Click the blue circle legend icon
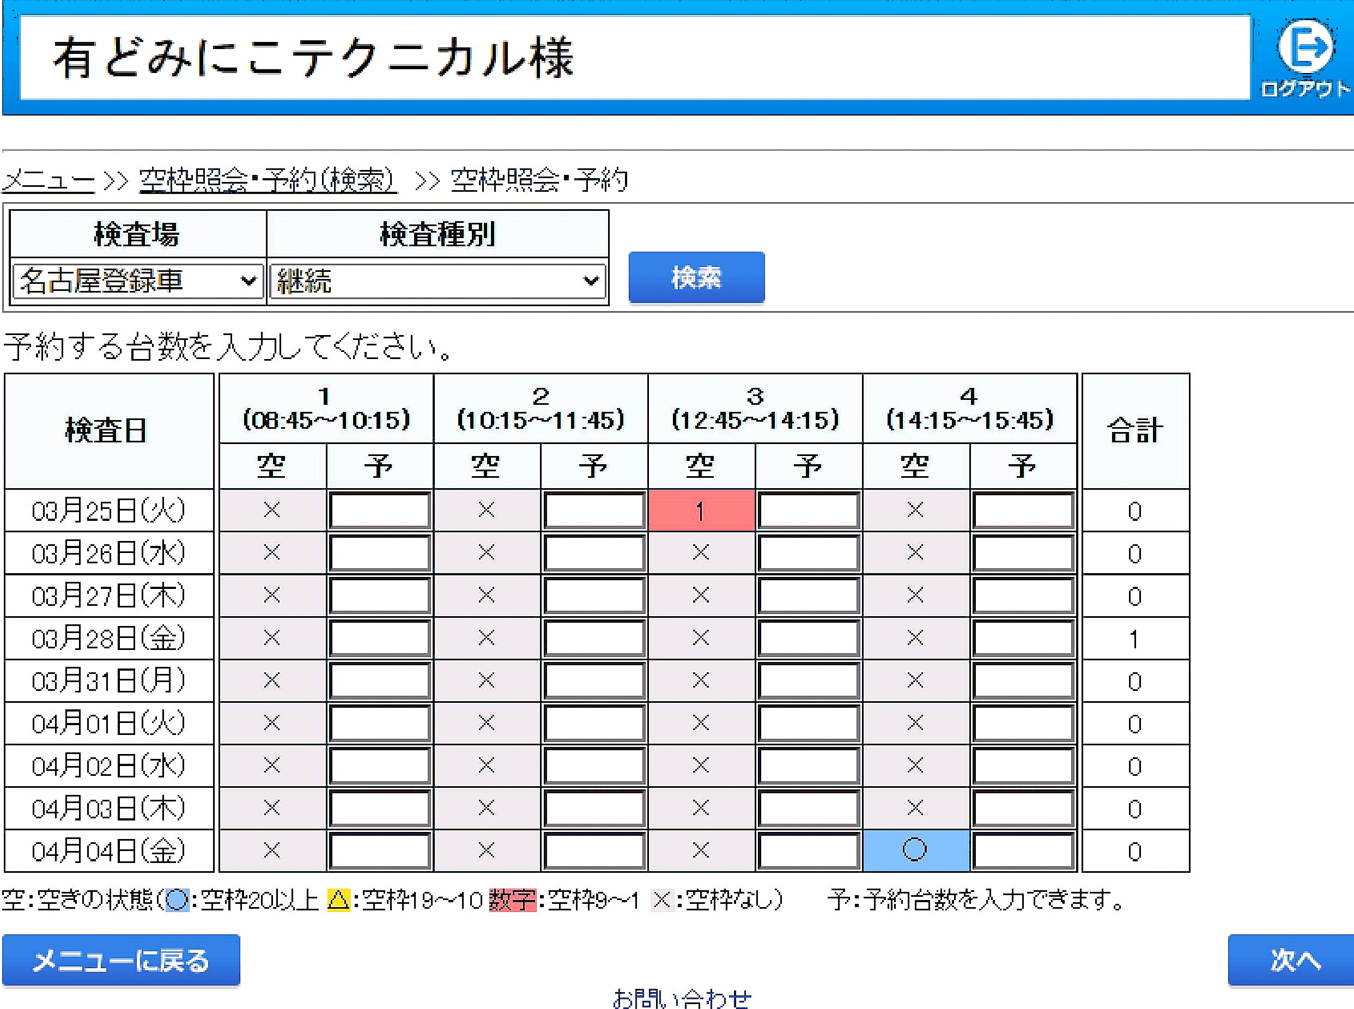Image resolution: width=1354 pixels, height=1009 pixels. [177, 900]
